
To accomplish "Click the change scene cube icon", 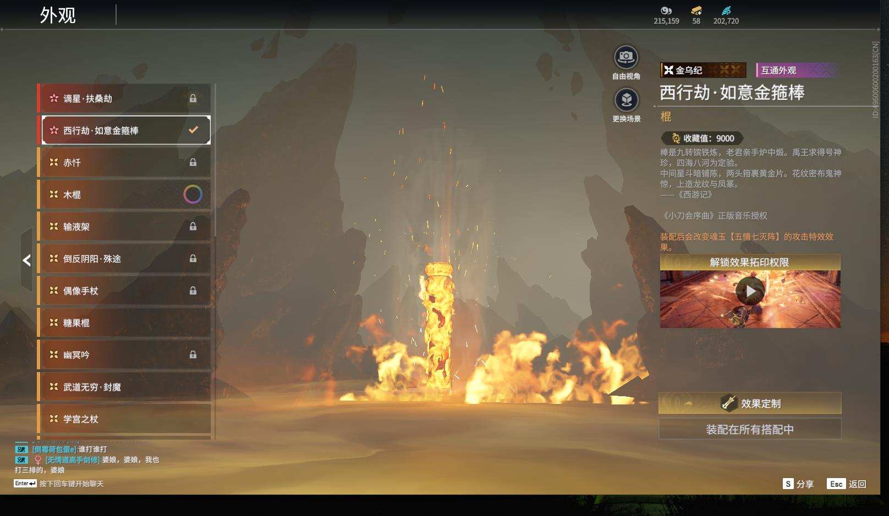I will point(626,100).
